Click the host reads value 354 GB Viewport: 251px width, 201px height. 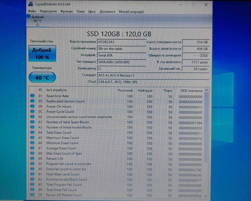click(x=196, y=42)
